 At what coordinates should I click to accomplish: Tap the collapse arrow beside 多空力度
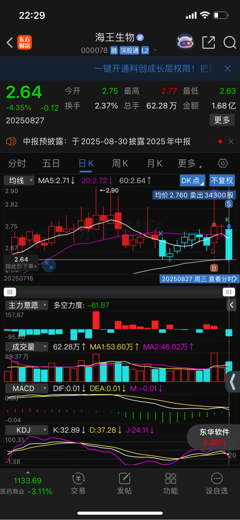tap(231, 305)
